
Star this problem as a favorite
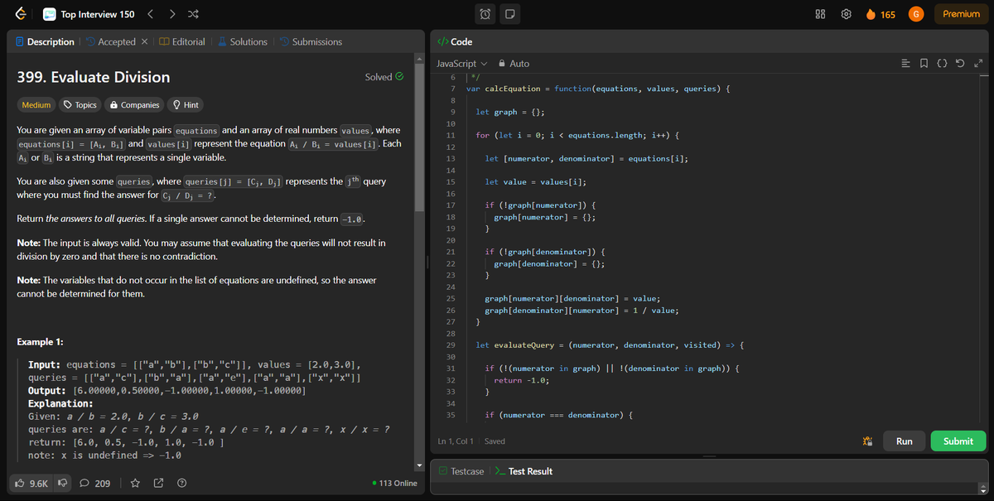pyautogui.click(x=135, y=483)
